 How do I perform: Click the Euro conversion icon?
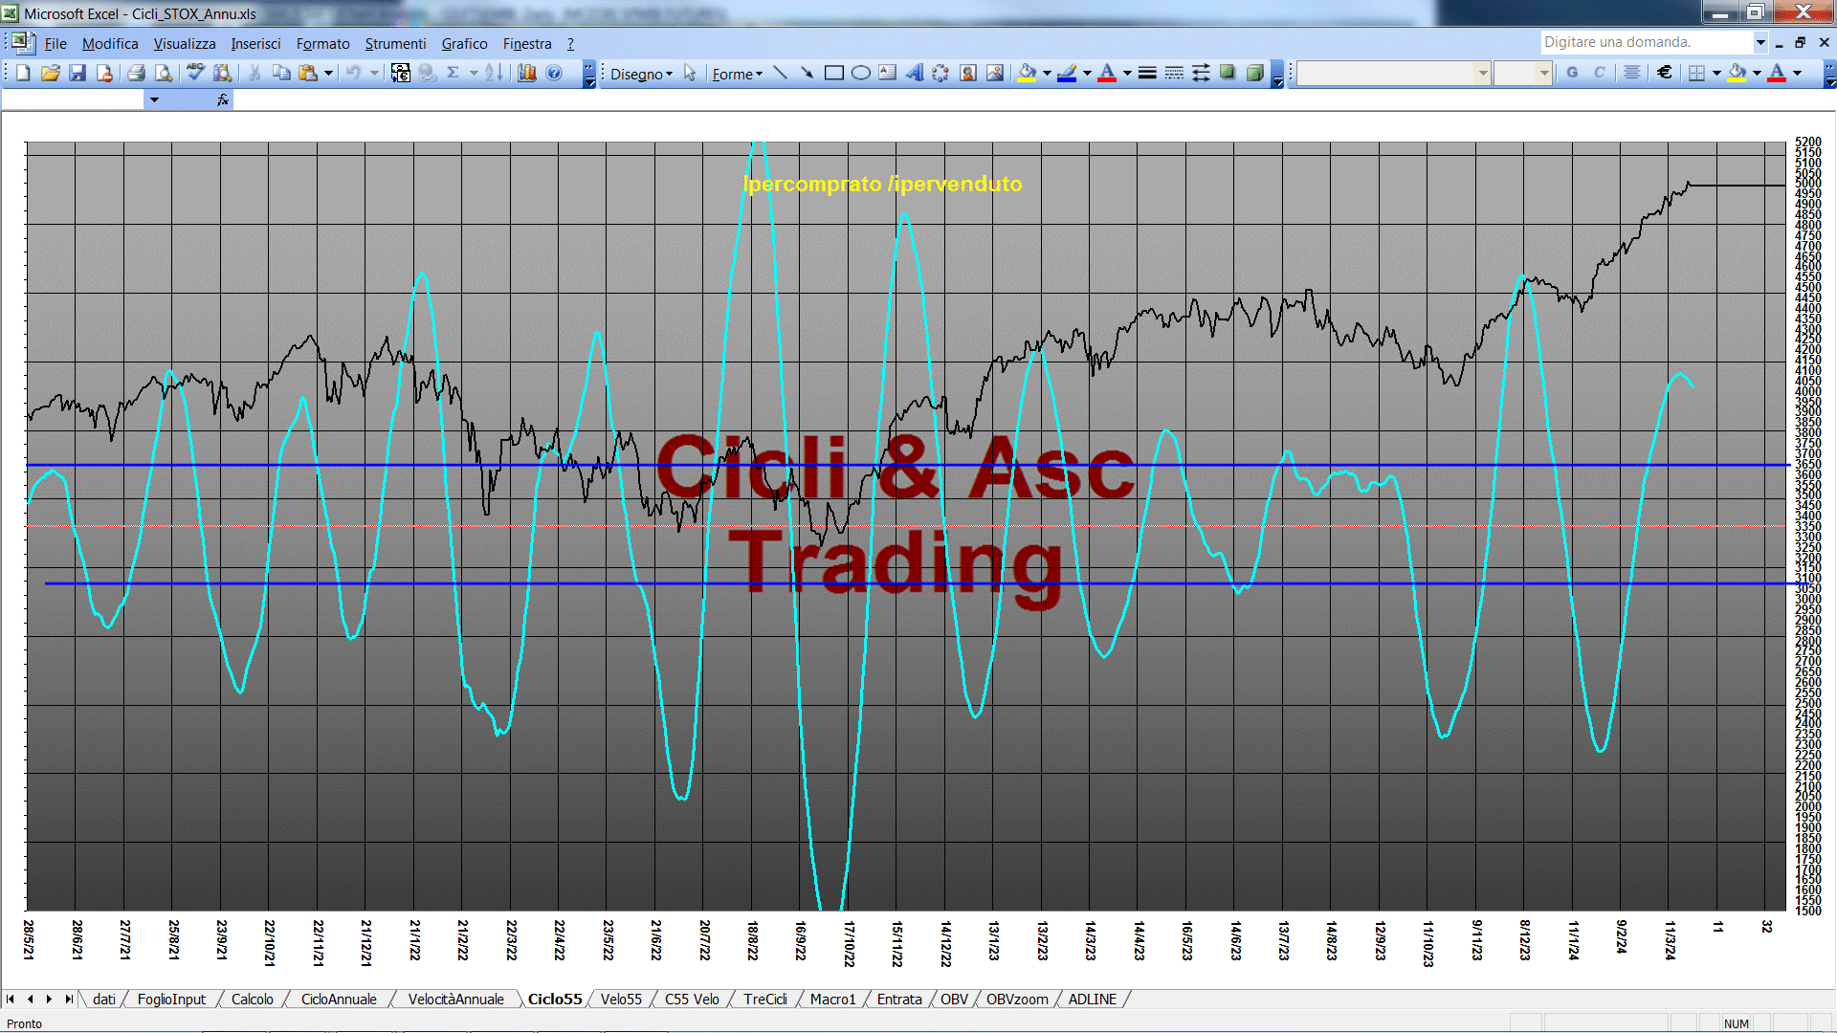[x=401, y=73]
